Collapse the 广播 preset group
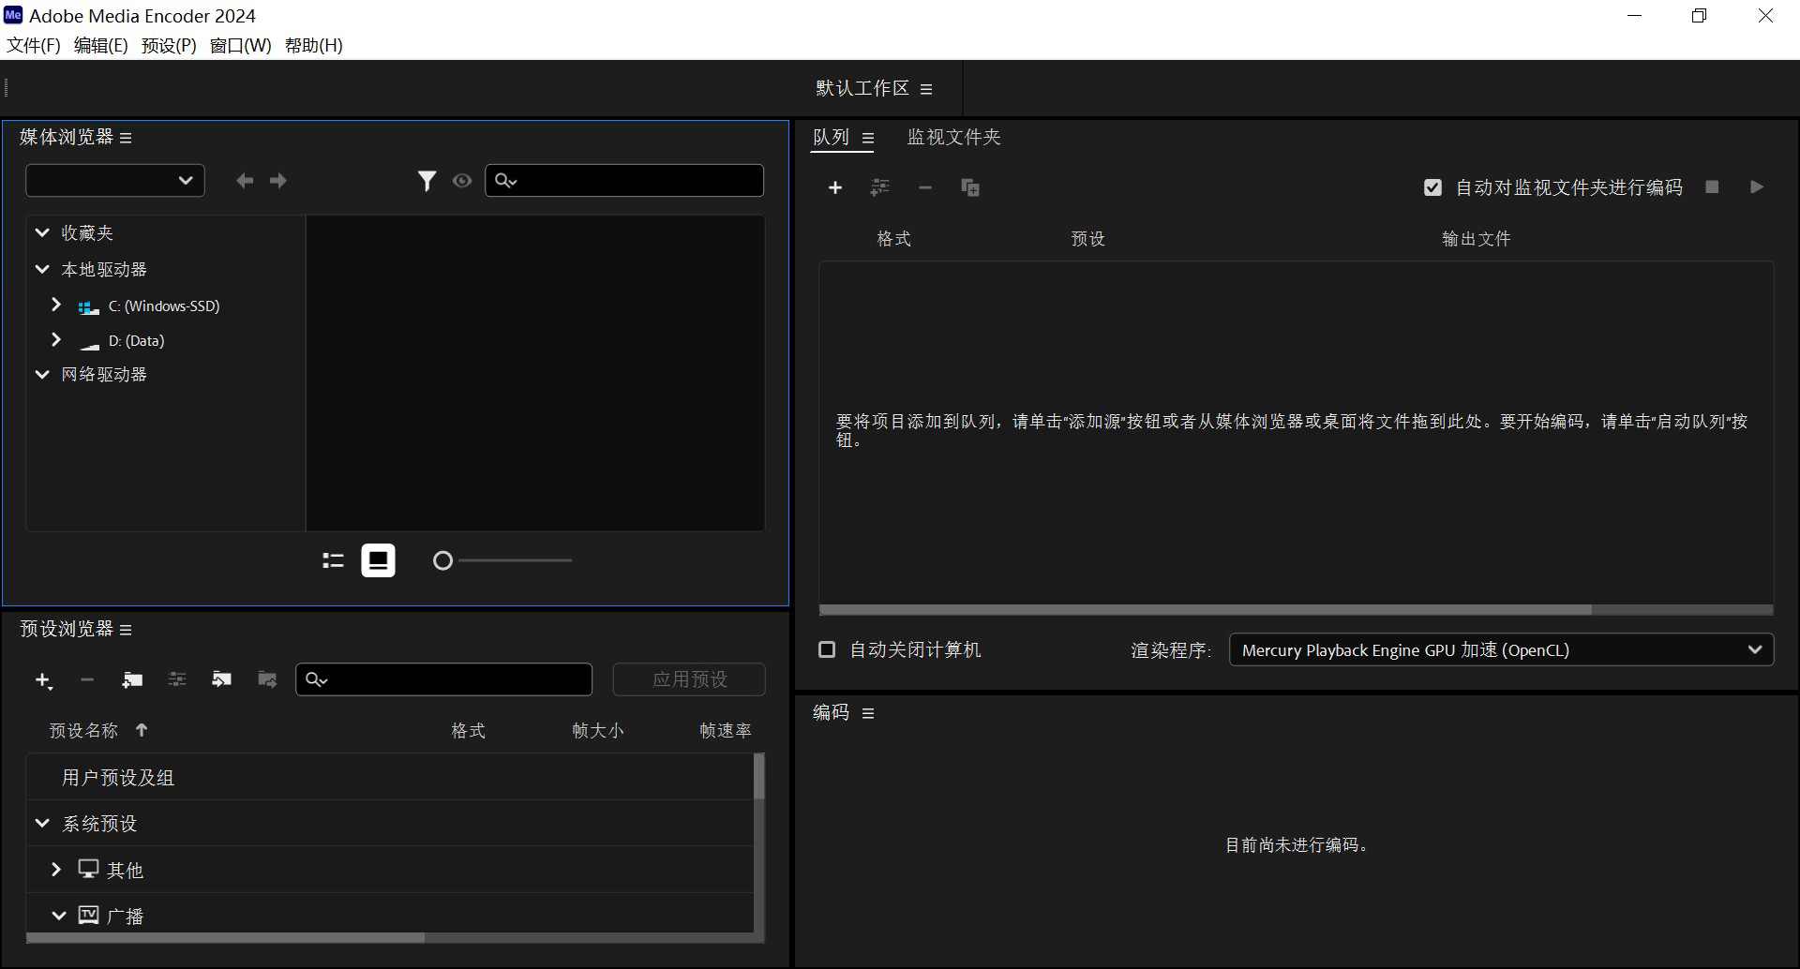This screenshot has height=969, width=1800. click(58, 916)
